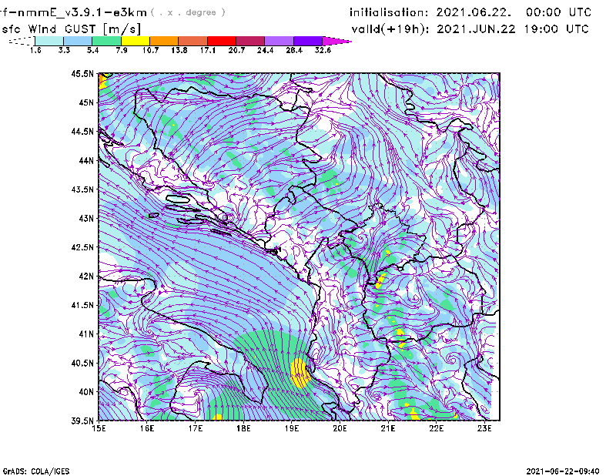Click the orange gust patch in the map's top-left corner
Viewport: 616px width, 476px height.
click(102, 81)
